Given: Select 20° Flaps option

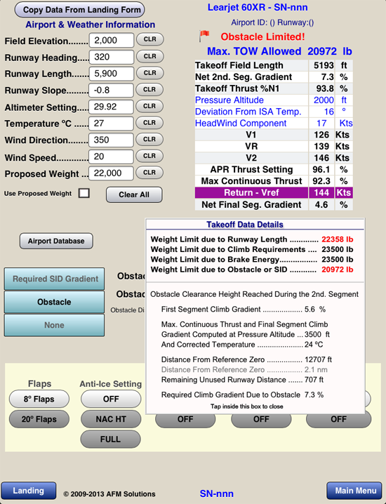Looking at the screenshot, I should coord(39,419).
